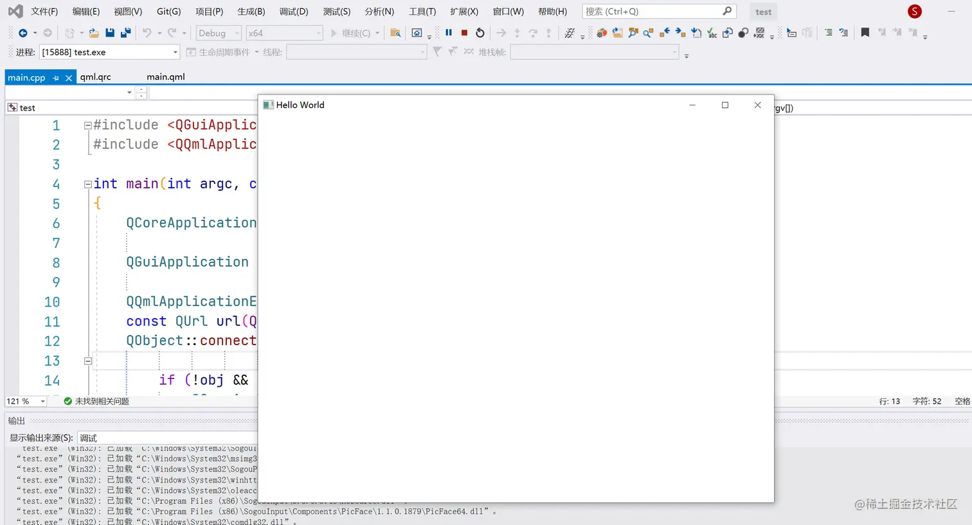Screen dimensions: 972x525
Task: Undo the last edit
Action: pos(147,33)
